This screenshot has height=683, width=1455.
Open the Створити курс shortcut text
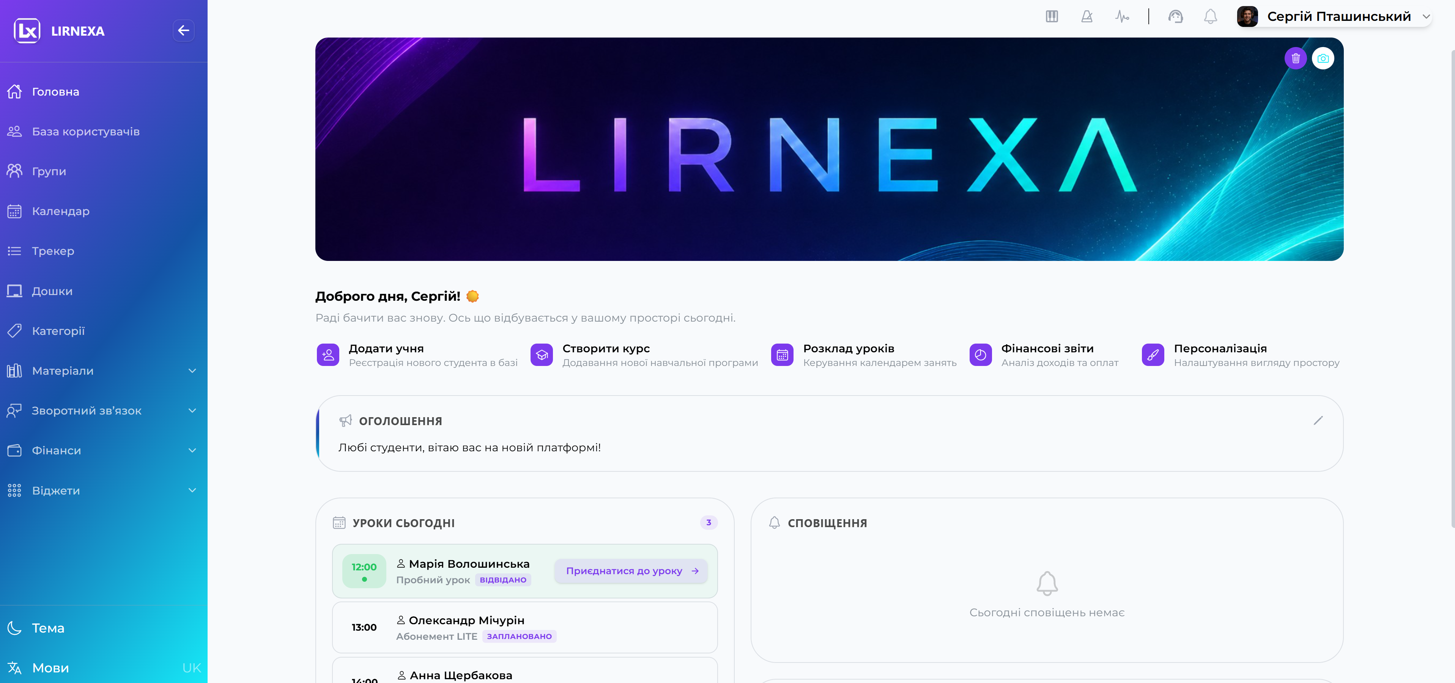606,348
